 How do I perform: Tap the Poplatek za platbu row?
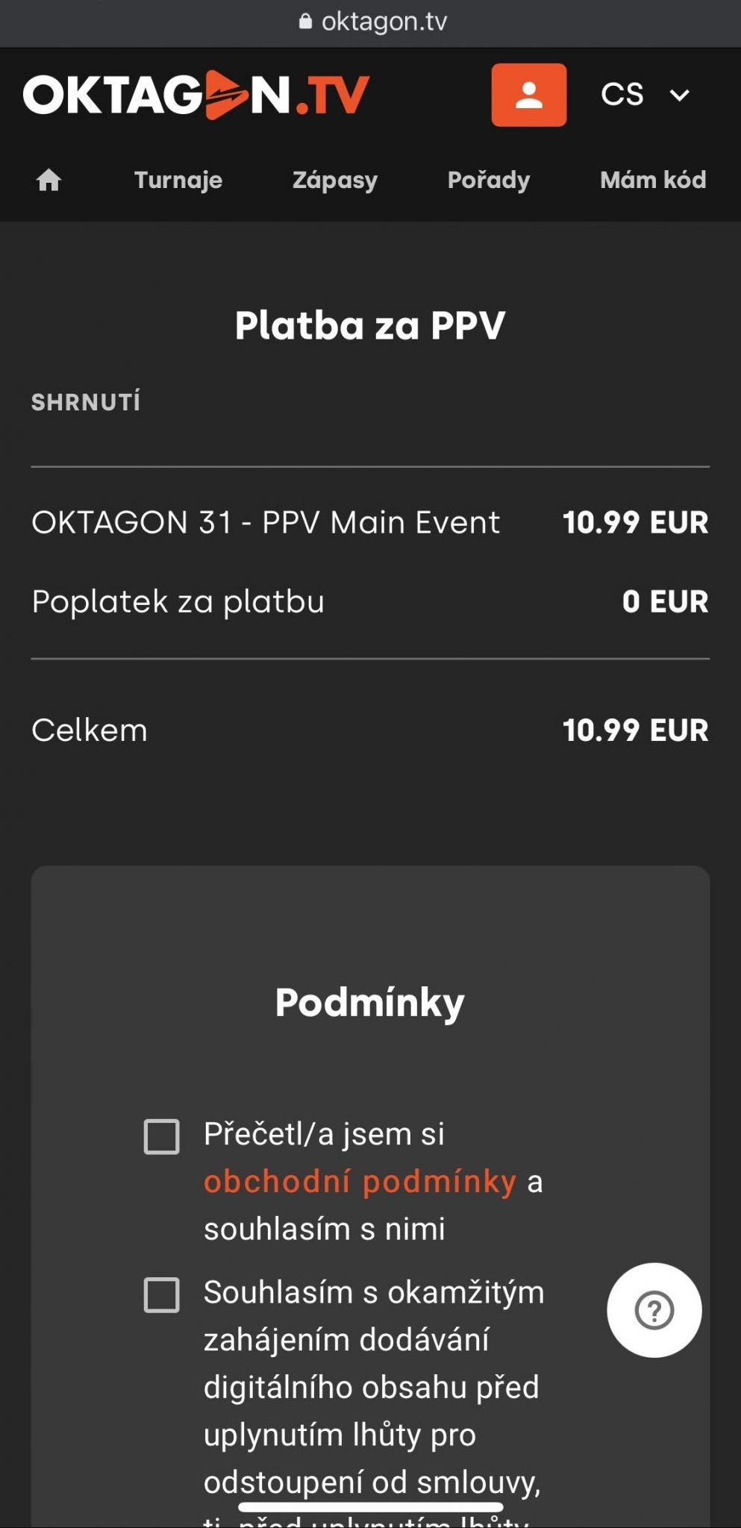370,601
